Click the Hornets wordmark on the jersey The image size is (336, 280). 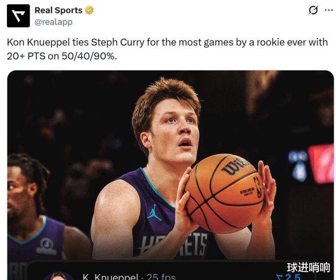173,244
